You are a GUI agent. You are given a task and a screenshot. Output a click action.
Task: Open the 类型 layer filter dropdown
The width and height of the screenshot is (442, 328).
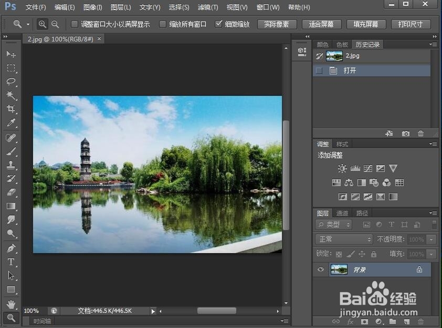coord(334,224)
